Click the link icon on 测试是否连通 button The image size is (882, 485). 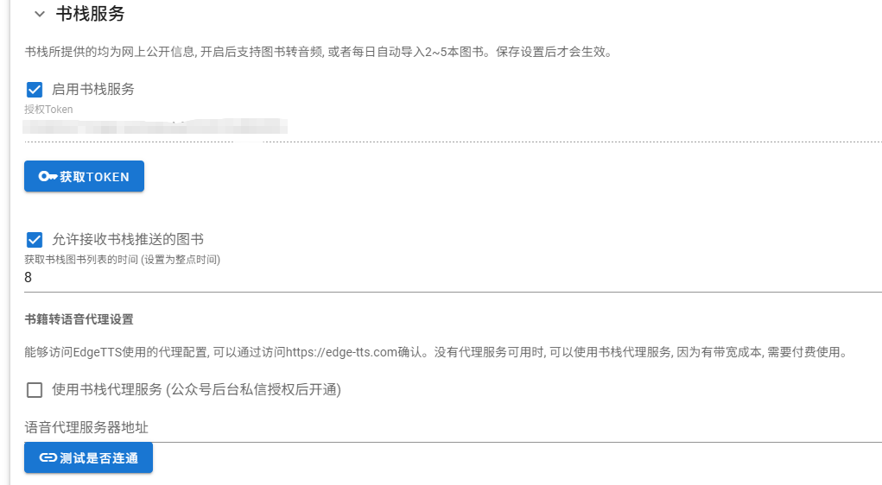click(x=48, y=457)
